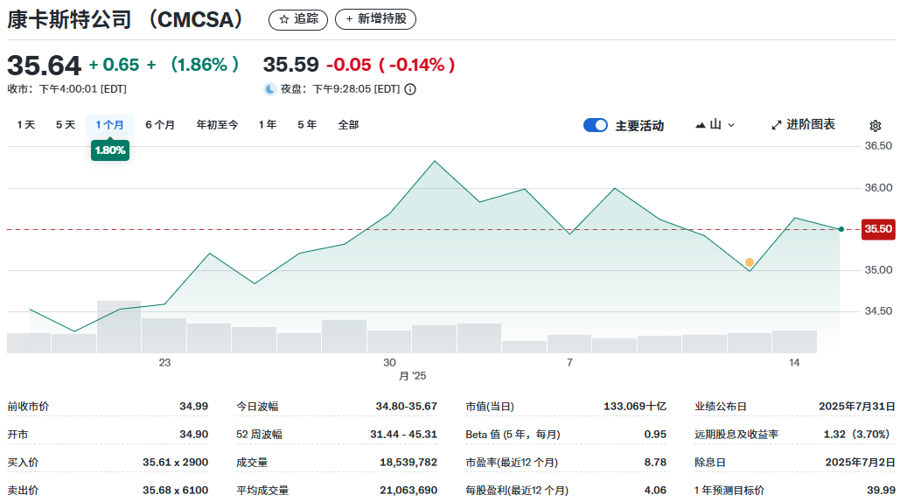907x502 pixels.
Task: Click the y-axis label 34.50
Action: (x=879, y=311)
